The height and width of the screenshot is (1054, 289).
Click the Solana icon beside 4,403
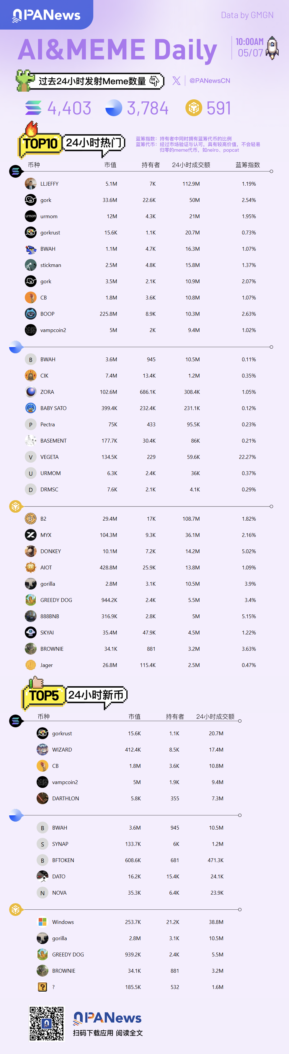point(34,108)
